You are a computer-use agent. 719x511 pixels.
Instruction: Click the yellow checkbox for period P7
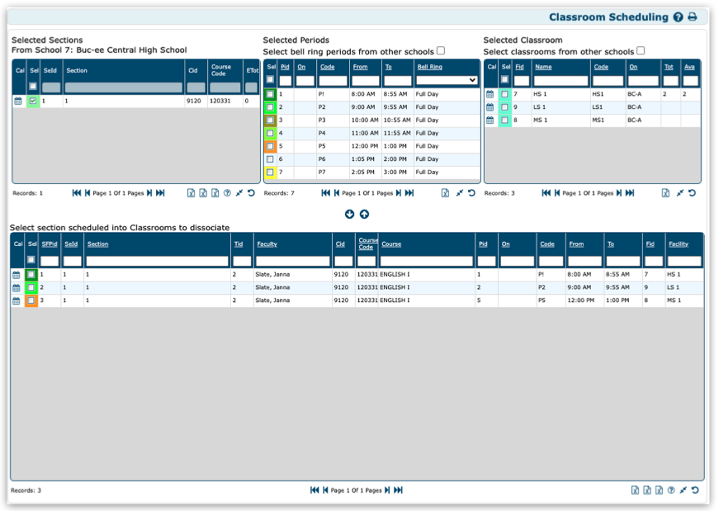[x=270, y=173]
